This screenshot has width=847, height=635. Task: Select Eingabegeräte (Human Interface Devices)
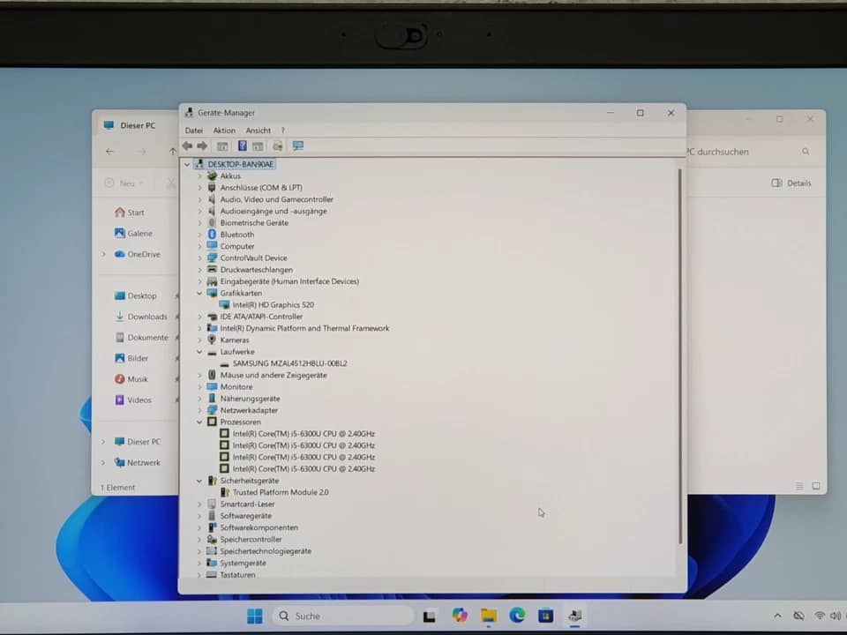click(x=289, y=281)
